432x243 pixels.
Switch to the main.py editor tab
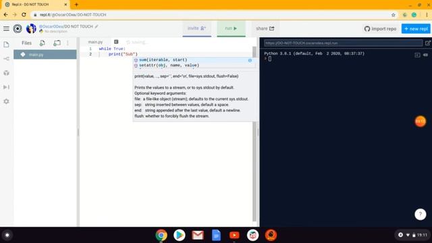coord(95,42)
